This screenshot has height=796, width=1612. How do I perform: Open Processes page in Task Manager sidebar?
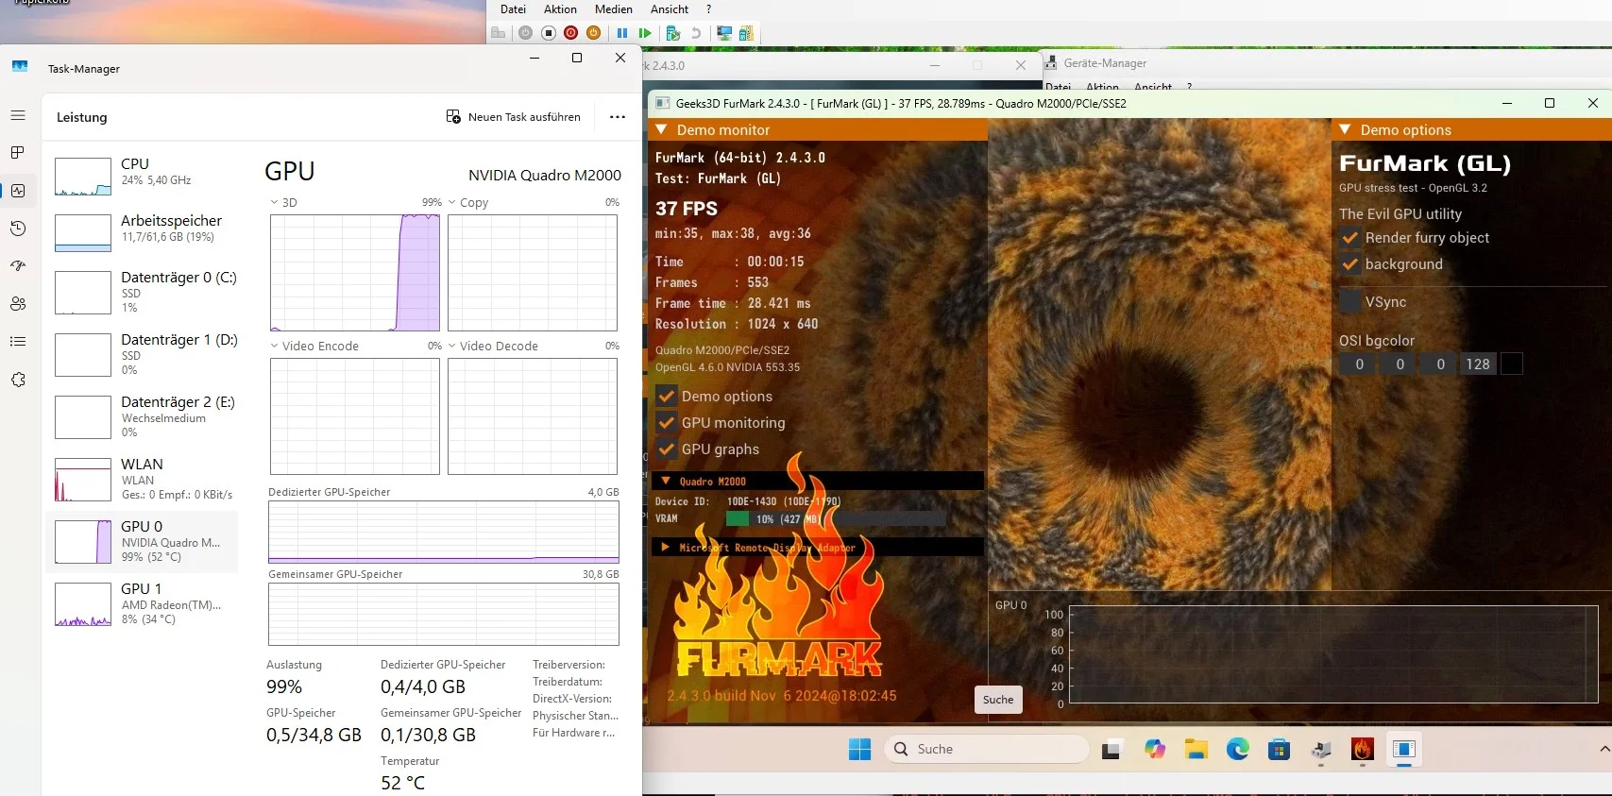click(18, 153)
